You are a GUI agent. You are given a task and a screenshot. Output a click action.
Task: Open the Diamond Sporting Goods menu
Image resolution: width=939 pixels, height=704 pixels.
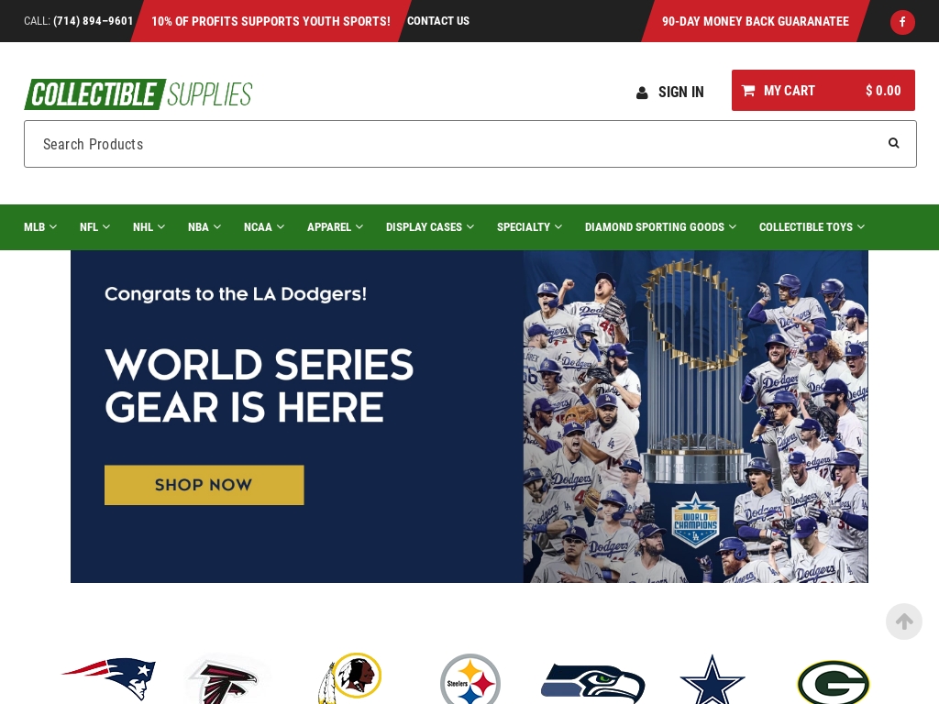click(x=660, y=227)
